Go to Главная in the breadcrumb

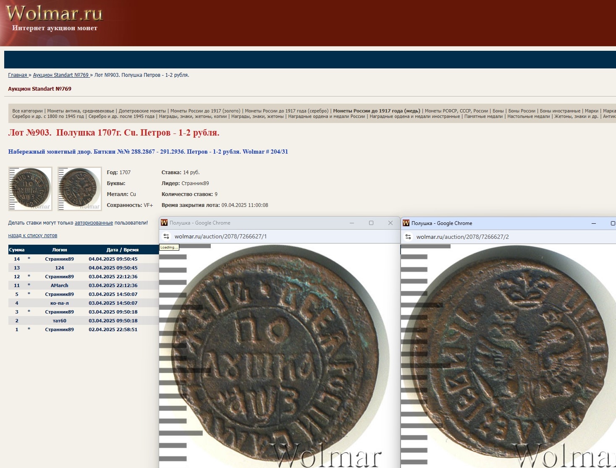tap(18, 75)
